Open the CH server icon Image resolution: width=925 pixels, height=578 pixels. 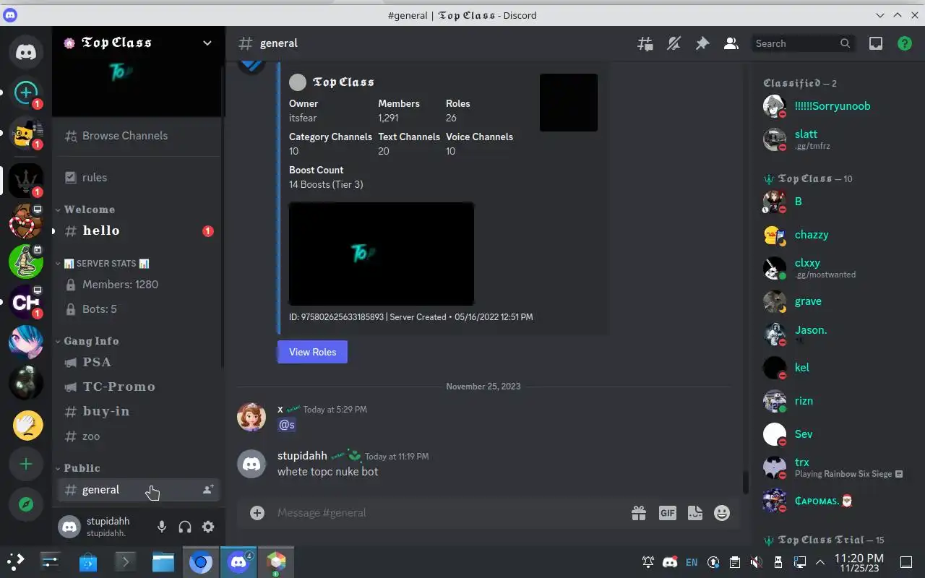tap(26, 302)
